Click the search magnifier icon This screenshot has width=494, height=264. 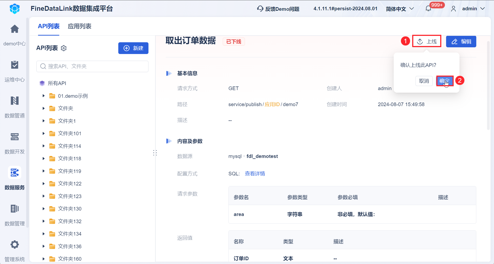coord(43,66)
